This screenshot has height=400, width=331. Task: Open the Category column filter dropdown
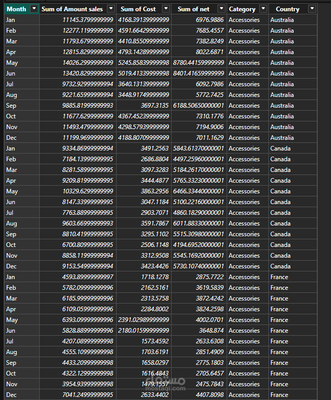[x=263, y=9]
